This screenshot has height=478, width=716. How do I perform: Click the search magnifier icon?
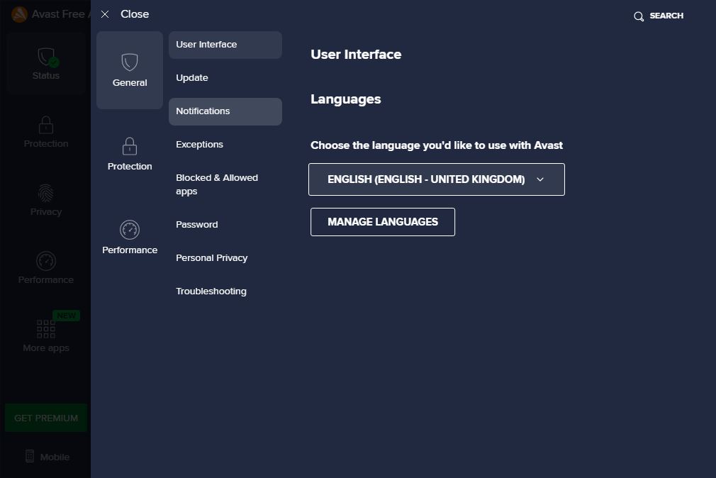coord(638,16)
